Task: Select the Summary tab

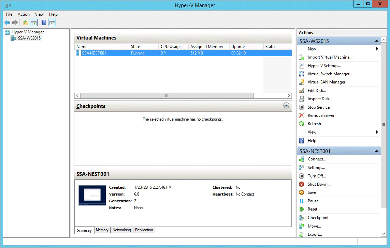Action: [84, 230]
